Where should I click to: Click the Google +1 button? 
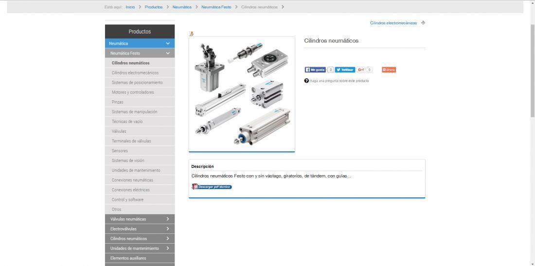coord(361,70)
